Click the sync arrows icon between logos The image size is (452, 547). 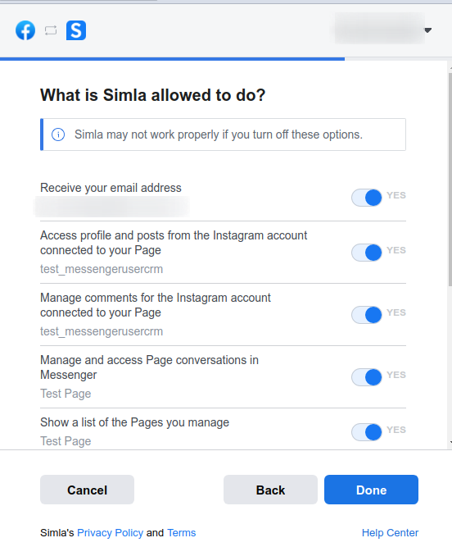pos(51,30)
